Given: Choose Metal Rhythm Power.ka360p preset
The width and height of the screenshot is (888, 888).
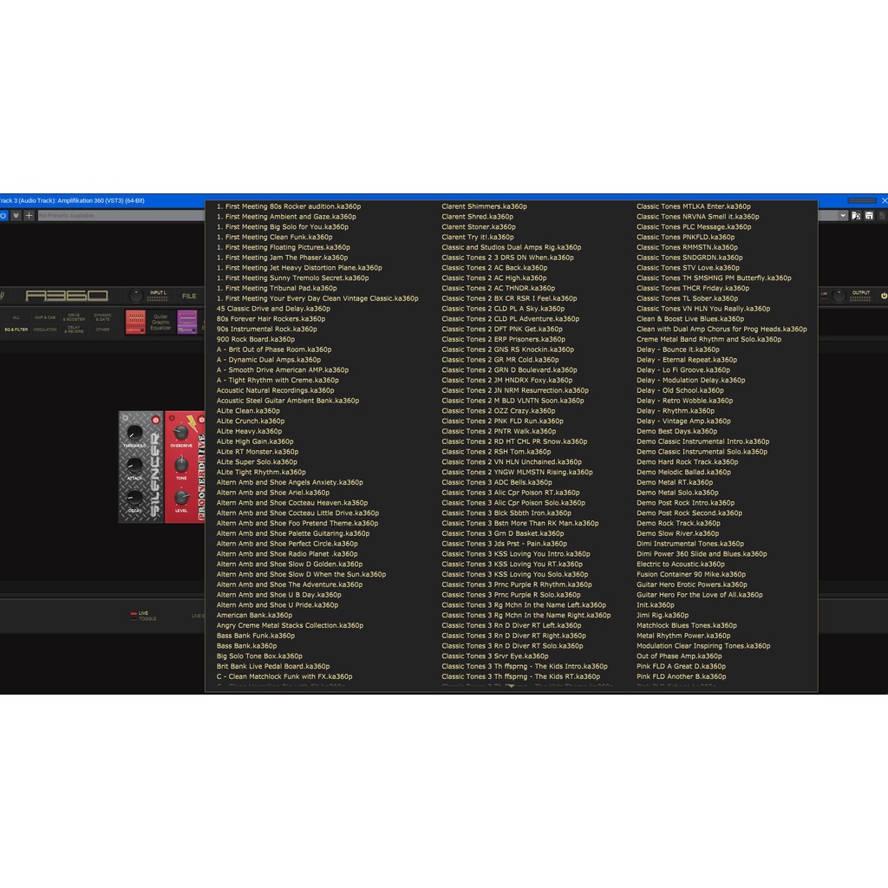Looking at the screenshot, I should [683, 636].
